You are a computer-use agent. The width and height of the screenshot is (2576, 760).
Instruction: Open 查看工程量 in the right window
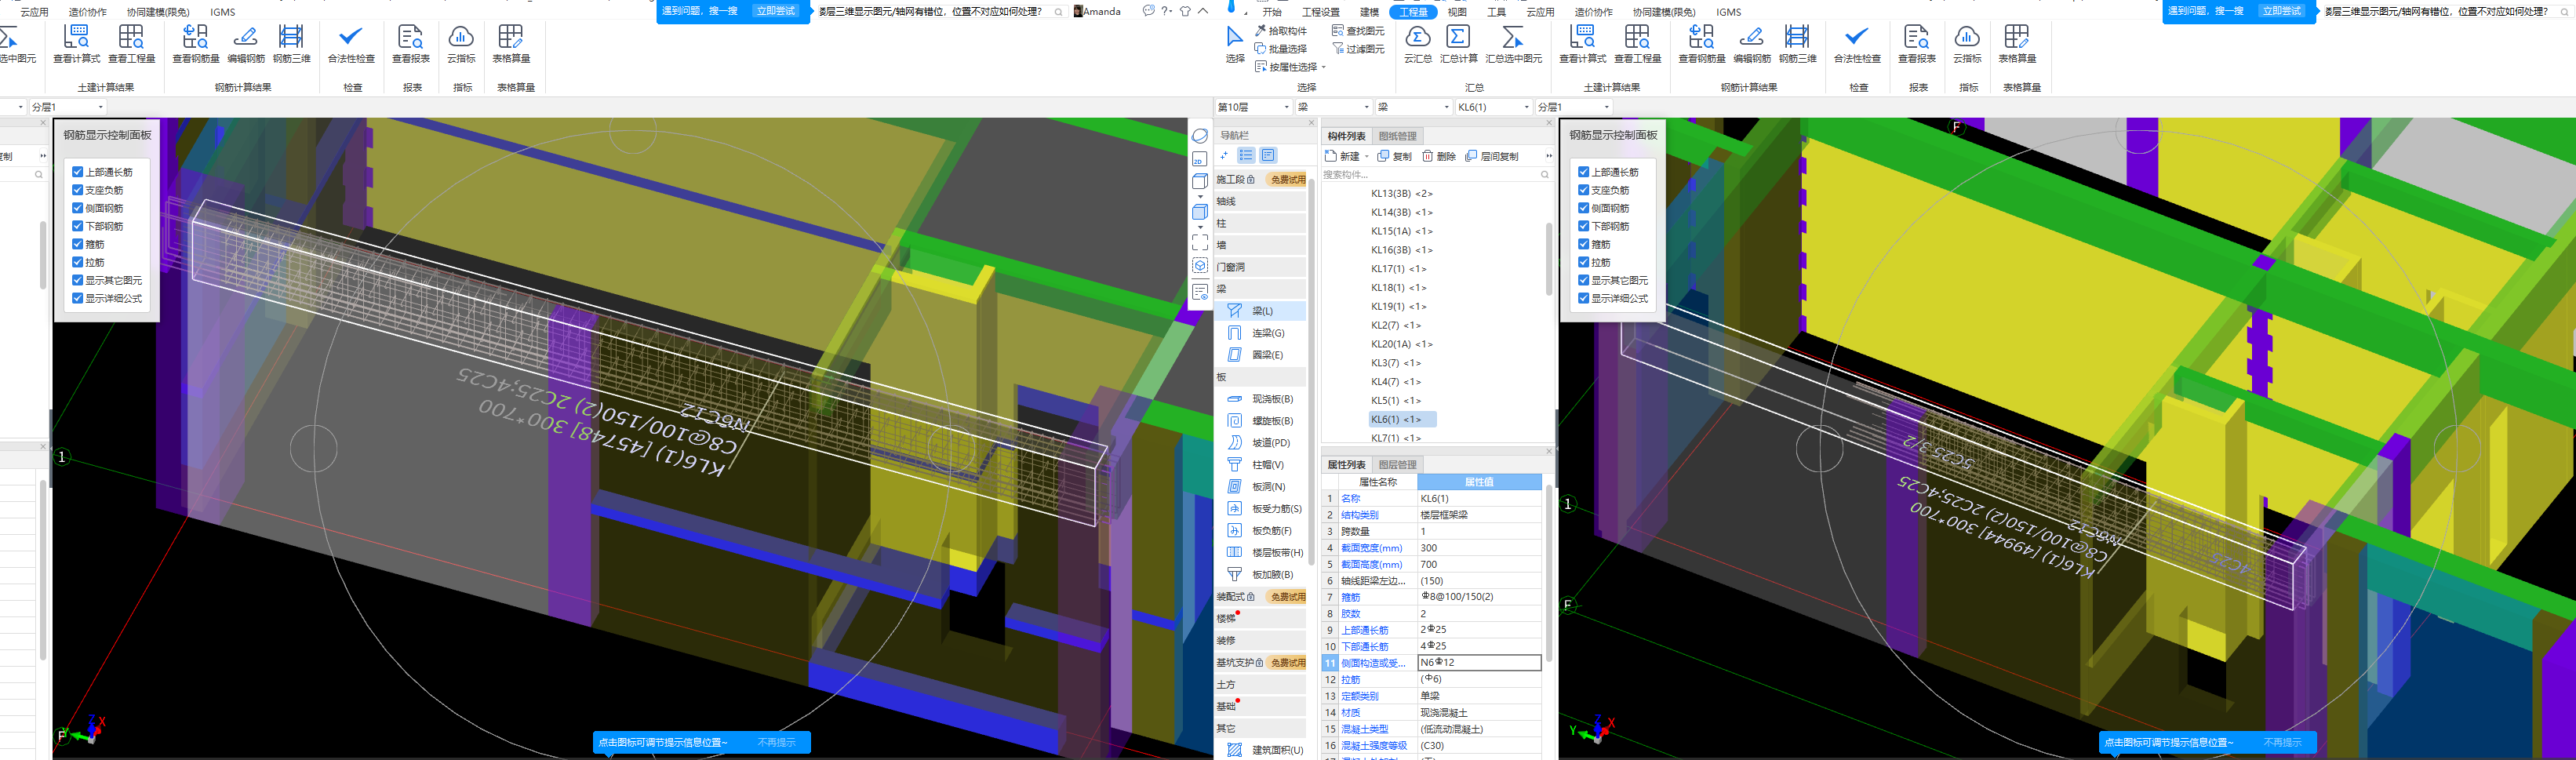point(1638,45)
